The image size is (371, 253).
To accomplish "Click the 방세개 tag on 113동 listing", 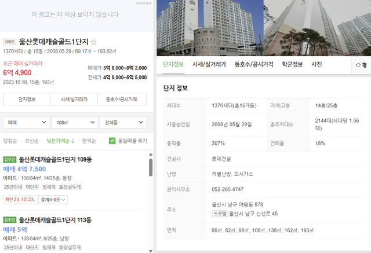I will click(x=49, y=247).
